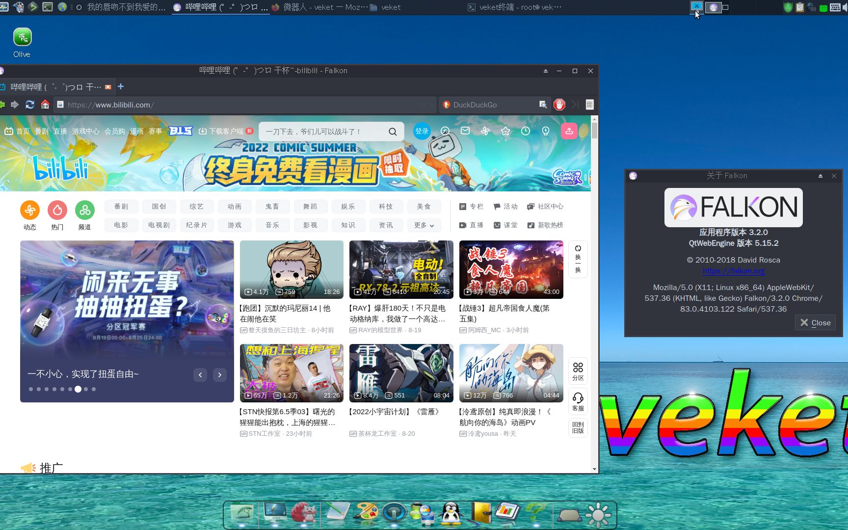
Task: Click the reload page icon in Falkon
Action: (x=29, y=105)
